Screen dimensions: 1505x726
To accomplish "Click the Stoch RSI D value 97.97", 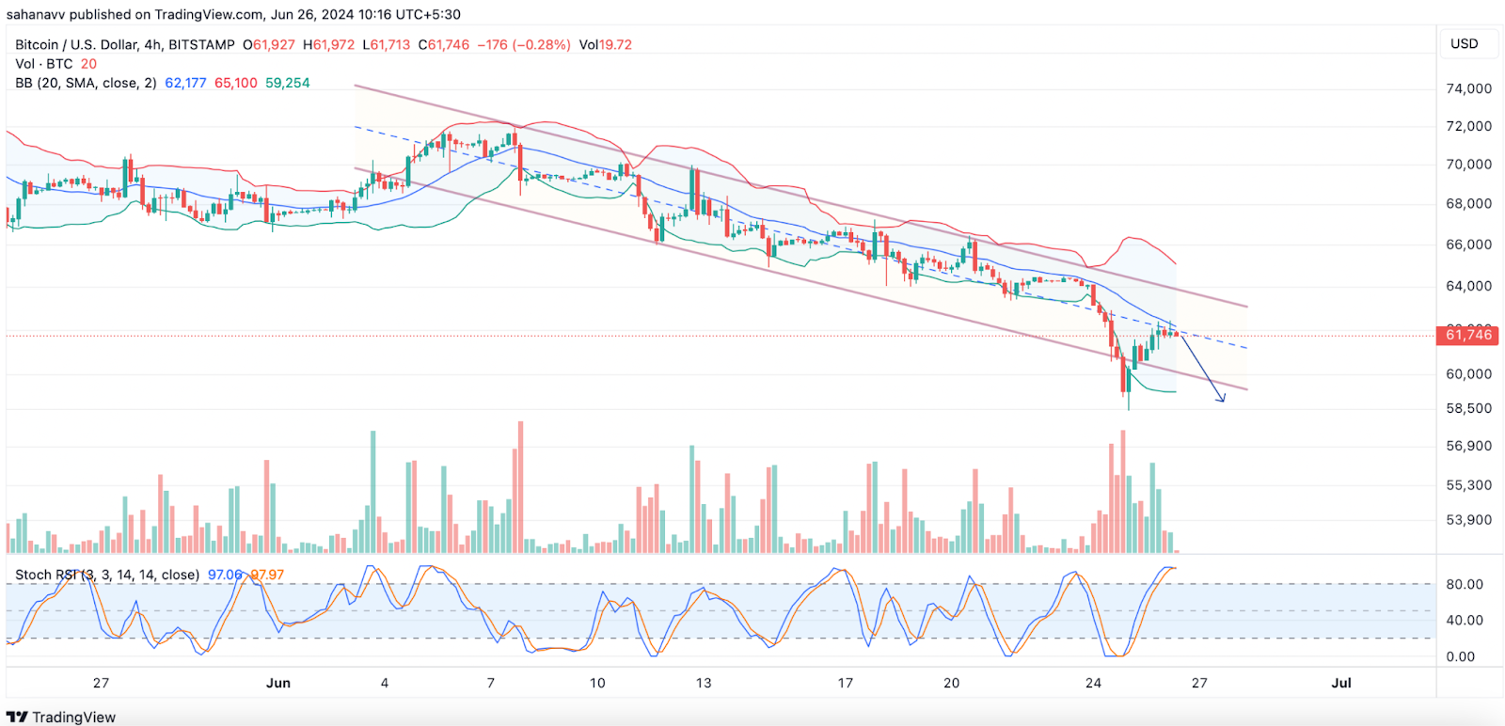I will tap(267, 575).
